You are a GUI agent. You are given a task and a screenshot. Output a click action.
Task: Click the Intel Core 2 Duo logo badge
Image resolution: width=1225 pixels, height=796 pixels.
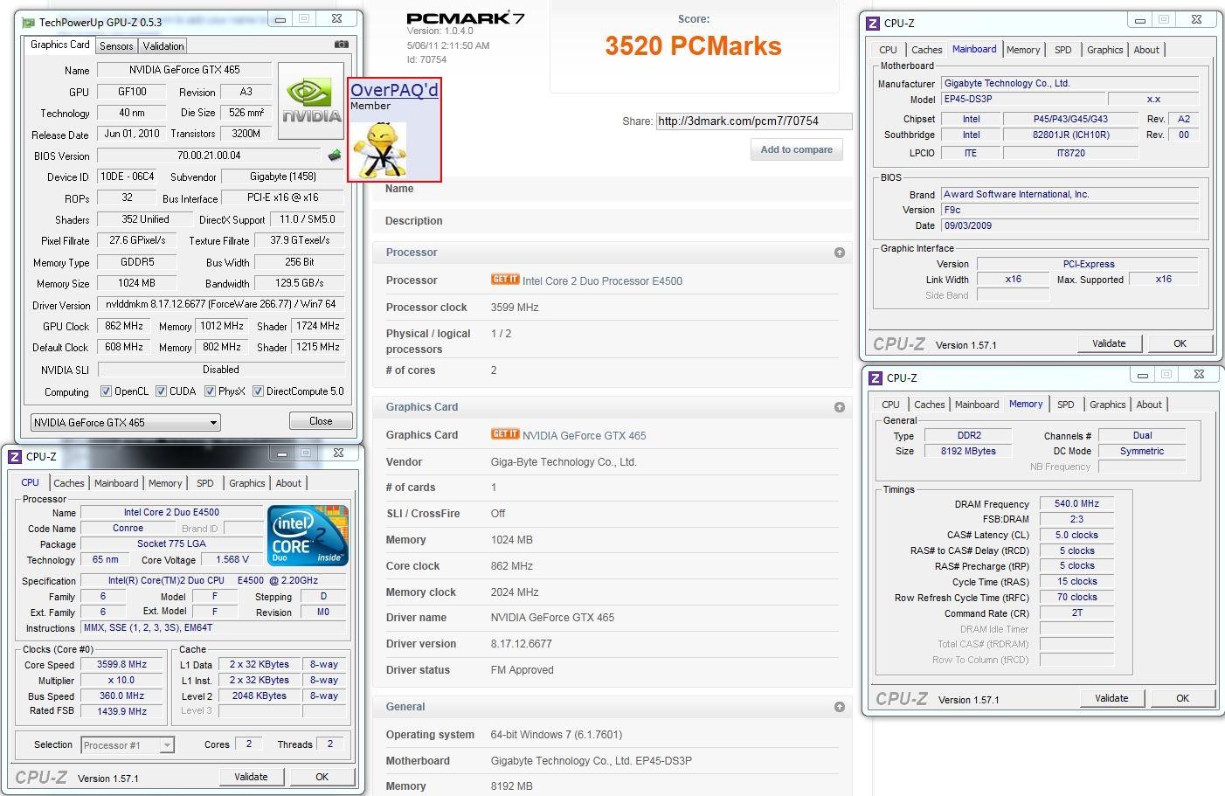(308, 535)
